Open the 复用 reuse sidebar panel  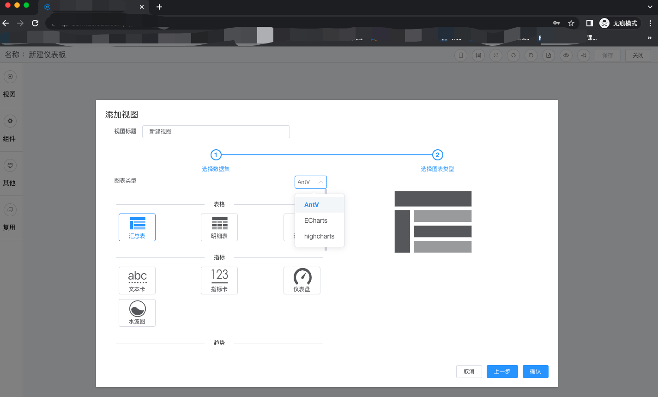pos(10,218)
